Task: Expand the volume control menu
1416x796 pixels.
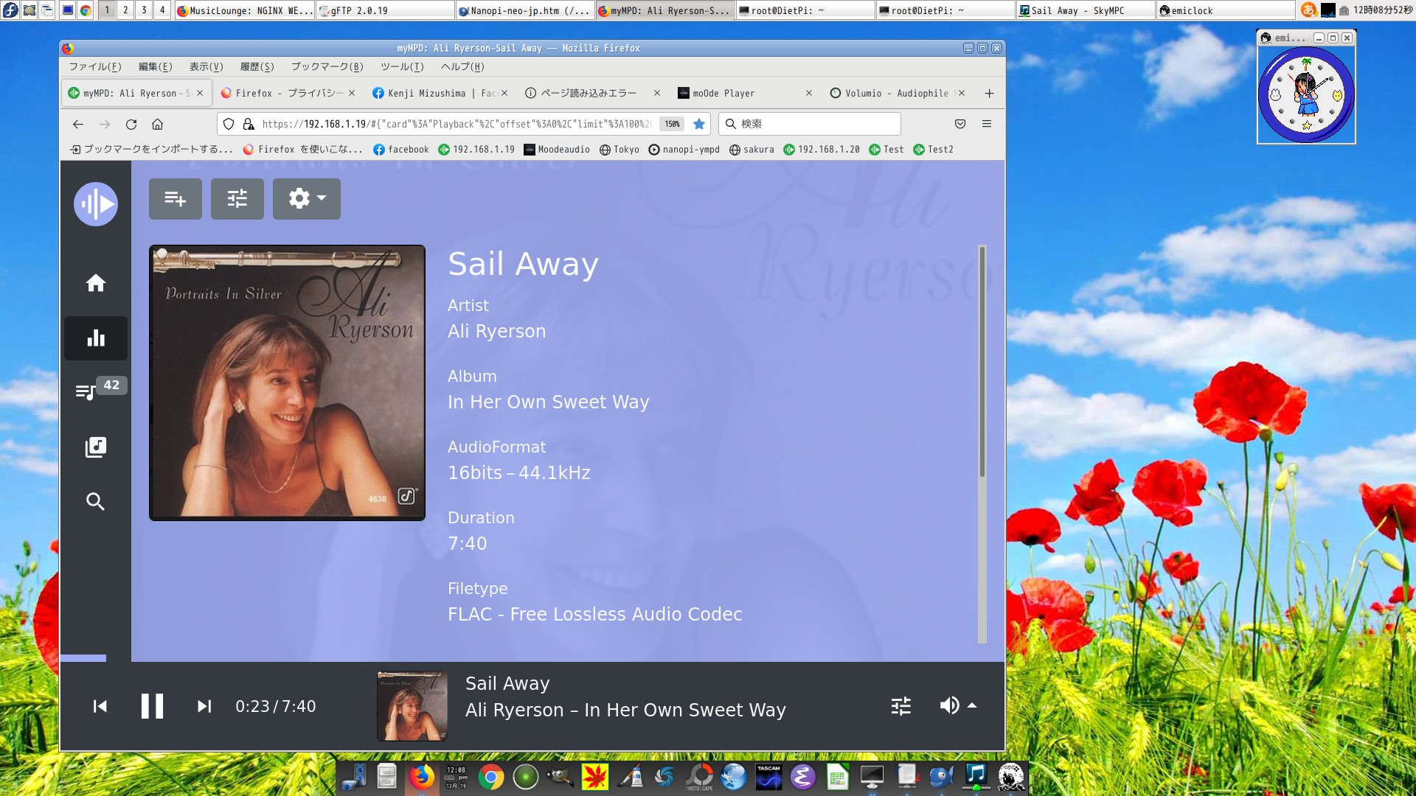Action: (x=958, y=706)
